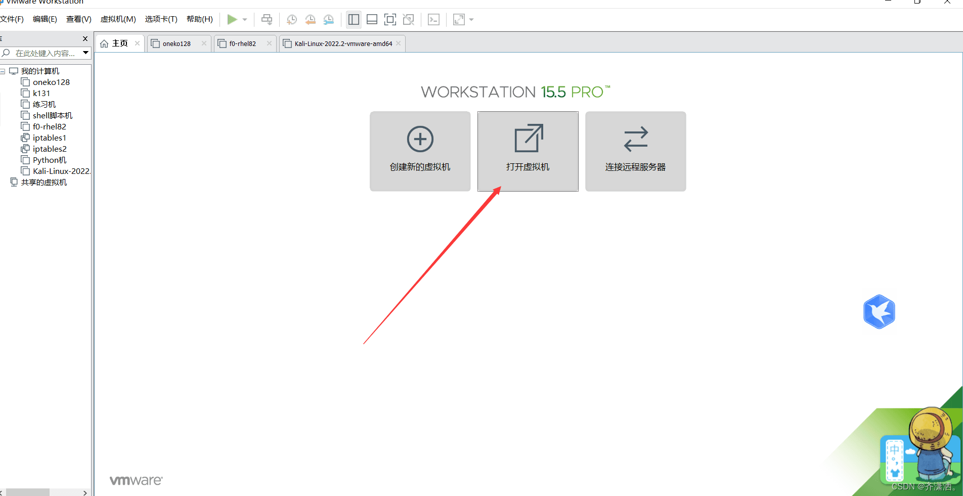Close the library side panel
The image size is (963, 496).
[85, 38]
